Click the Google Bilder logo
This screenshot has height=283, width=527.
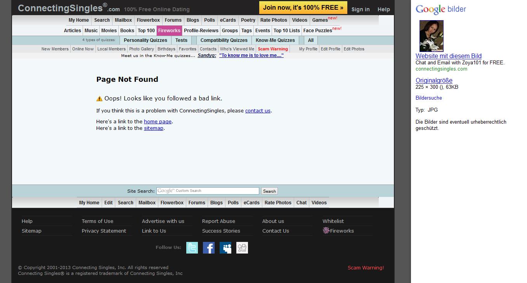point(440,9)
